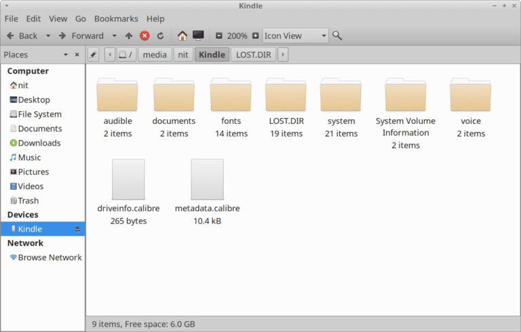Open search with the magnifier icon
Screen dimensions: 521x332
pyautogui.click(x=337, y=35)
